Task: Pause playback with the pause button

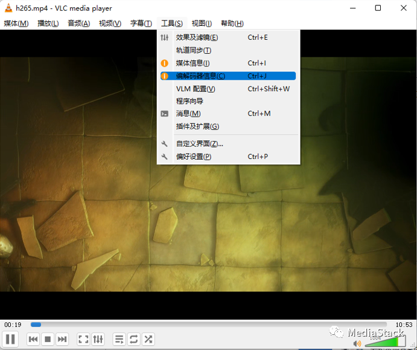Action: tap(10, 339)
